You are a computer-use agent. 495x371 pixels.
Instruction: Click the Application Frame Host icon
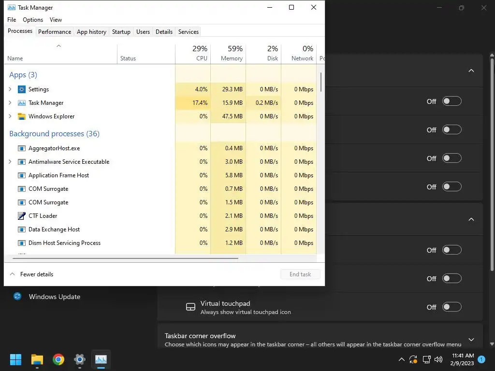point(21,175)
